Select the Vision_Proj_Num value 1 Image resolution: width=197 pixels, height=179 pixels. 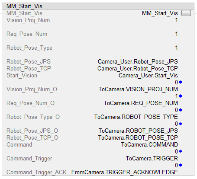[176, 20]
